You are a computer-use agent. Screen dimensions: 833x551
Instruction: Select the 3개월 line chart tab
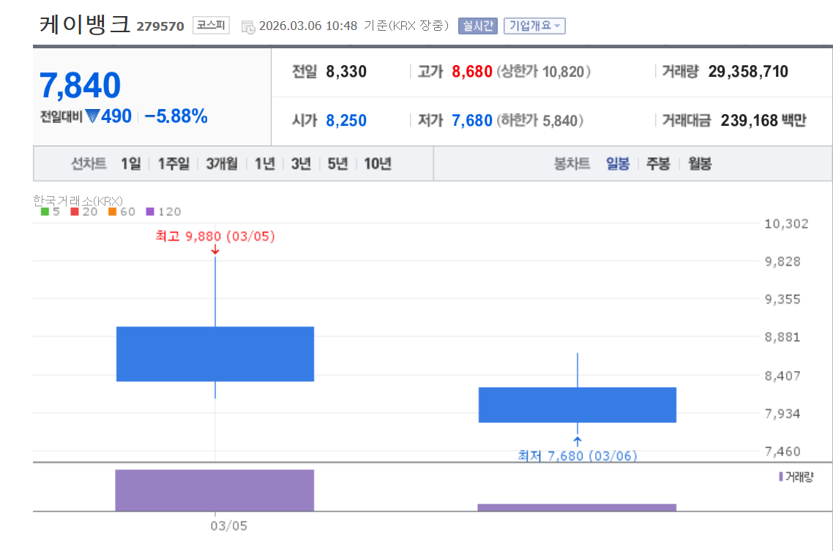point(222,163)
